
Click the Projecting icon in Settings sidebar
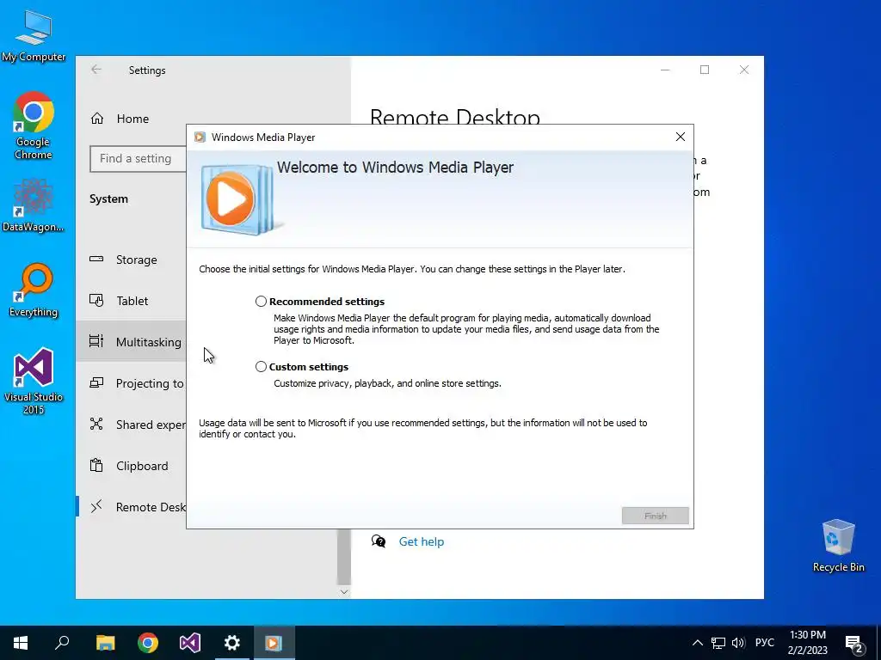96,382
